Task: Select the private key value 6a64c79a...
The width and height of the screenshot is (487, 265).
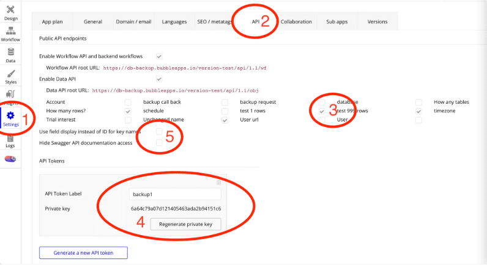Action: pyautogui.click(x=176, y=209)
